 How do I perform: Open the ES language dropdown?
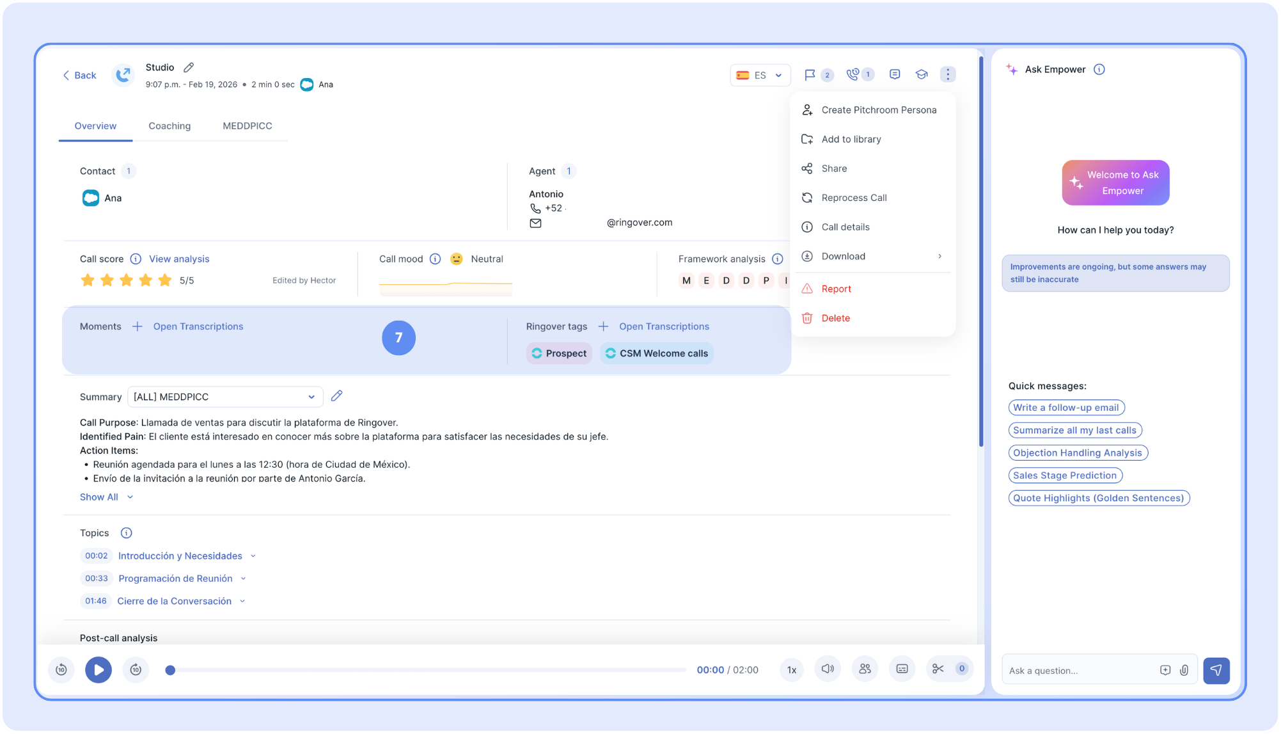pos(760,75)
